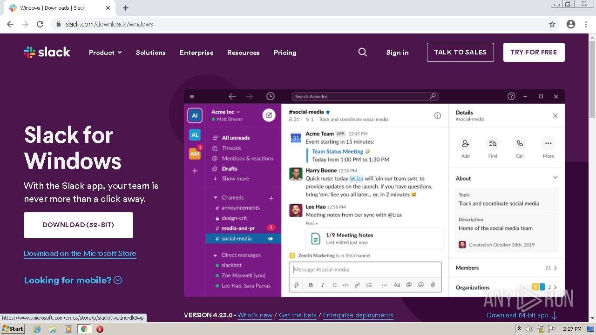Open Team Status Meeting link
Image resolution: width=596 pixels, height=335 pixels.
(x=338, y=151)
